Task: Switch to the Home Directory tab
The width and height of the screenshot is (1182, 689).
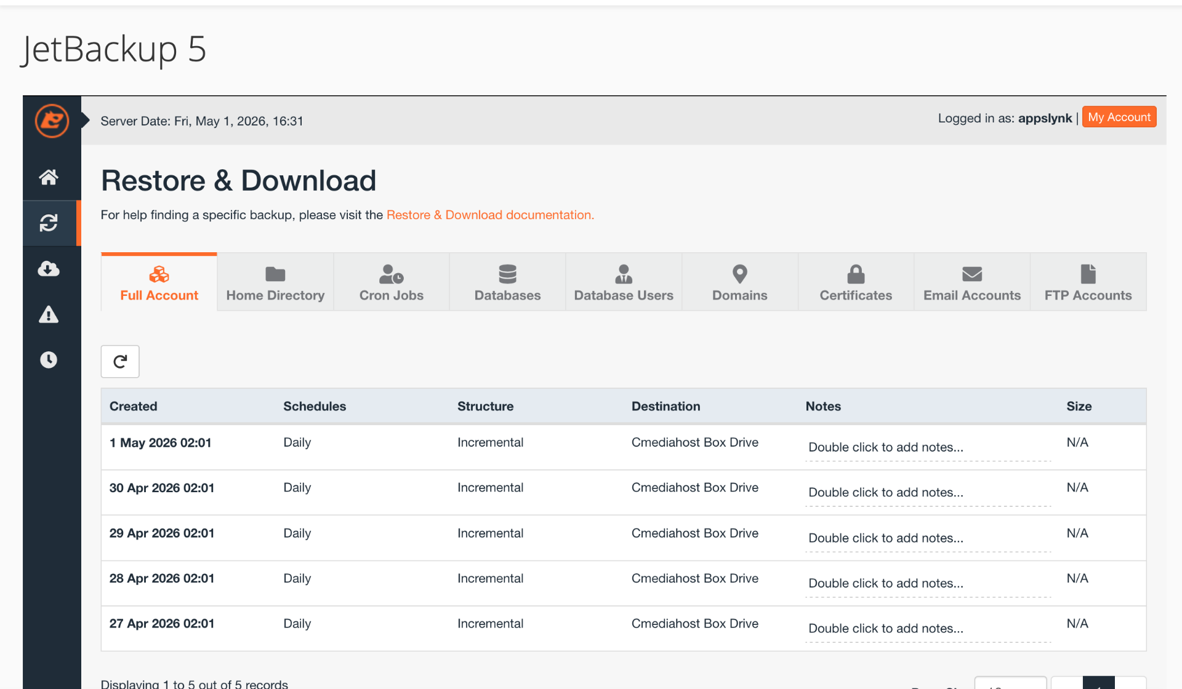Action: (x=275, y=282)
